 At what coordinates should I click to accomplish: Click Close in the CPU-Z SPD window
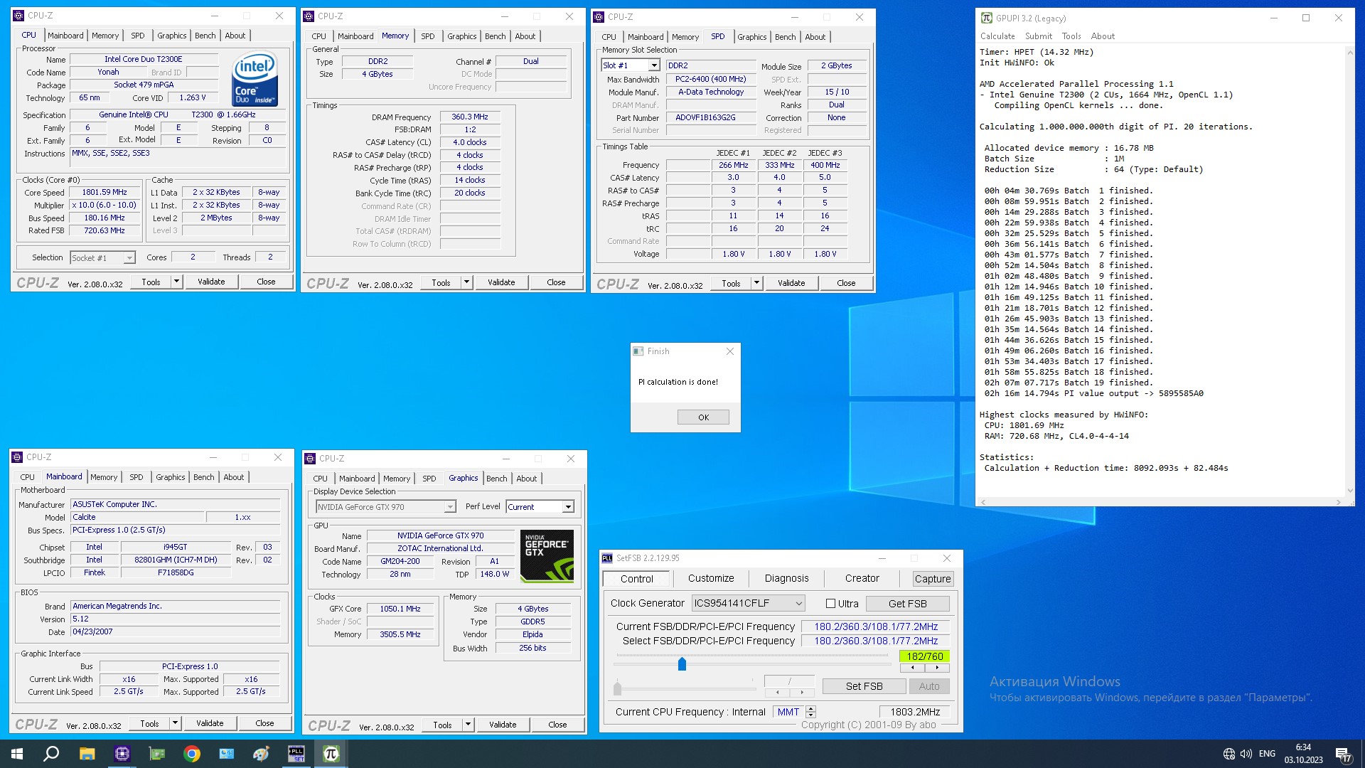846,283
